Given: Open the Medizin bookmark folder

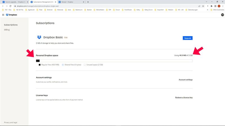Looking at the screenshot, I should pyautogui.click(x=170, y=10).
